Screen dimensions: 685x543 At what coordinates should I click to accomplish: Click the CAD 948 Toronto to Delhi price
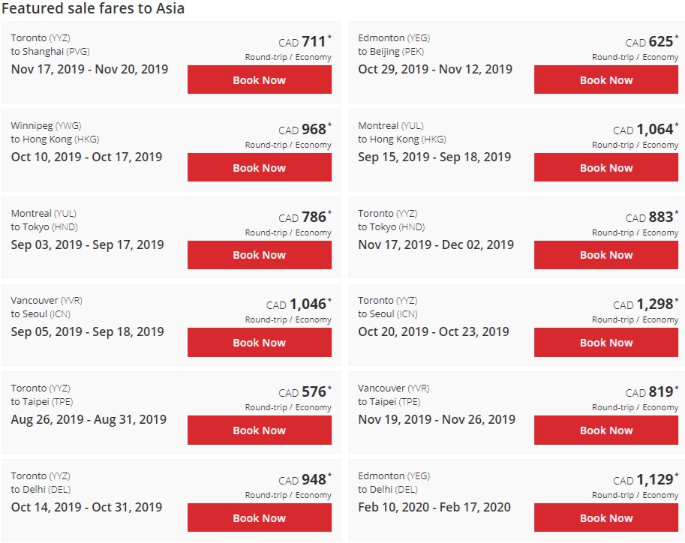(x=305, y=480)
